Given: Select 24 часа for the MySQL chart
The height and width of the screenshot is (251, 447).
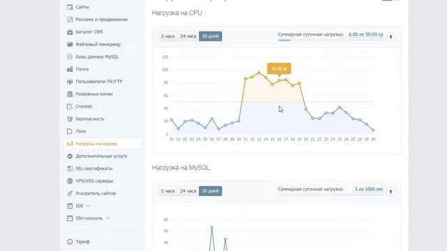Looking at the screenshot, I should (188, 191).
